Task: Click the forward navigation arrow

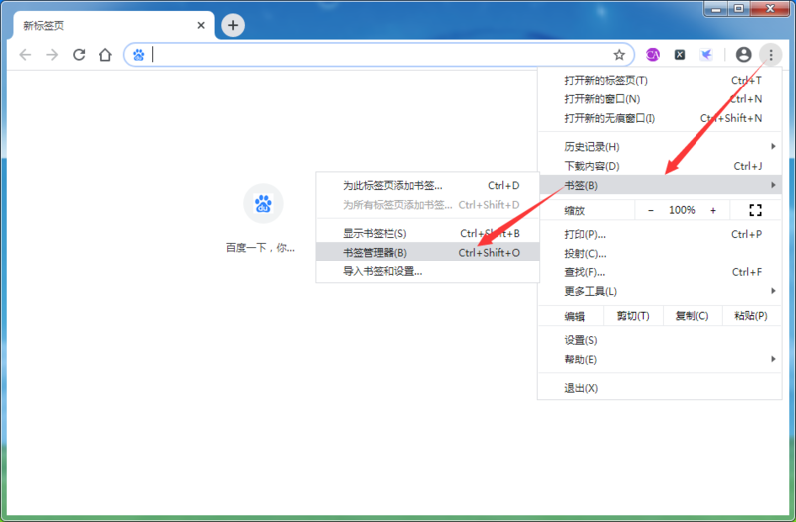Action: click(x=52, y=55)
